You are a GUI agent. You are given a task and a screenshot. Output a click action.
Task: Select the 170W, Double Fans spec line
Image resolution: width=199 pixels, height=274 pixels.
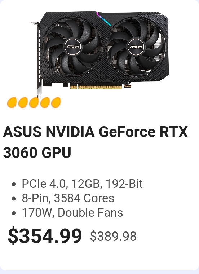click(x=72, y=213)
